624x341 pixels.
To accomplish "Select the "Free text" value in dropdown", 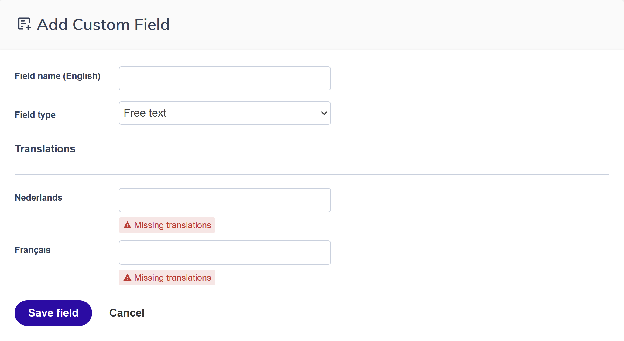I will (x=145, y=113).
